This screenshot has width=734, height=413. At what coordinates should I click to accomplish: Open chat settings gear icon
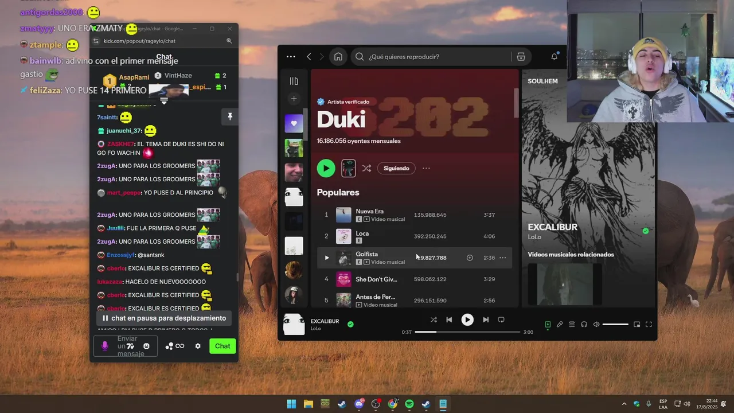pyautogui.click(x=198, y=346)
